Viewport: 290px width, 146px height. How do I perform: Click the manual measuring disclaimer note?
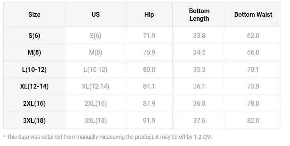click(x=108, y=137)
